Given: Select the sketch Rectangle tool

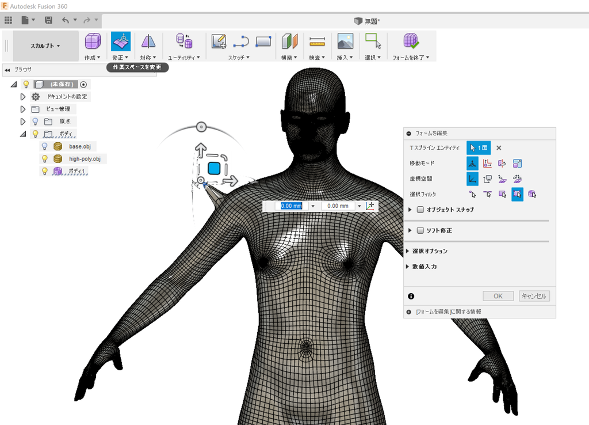Looking at the screenshot, I should [263, 41].
